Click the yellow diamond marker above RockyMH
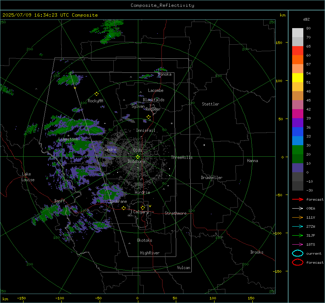 96,94
